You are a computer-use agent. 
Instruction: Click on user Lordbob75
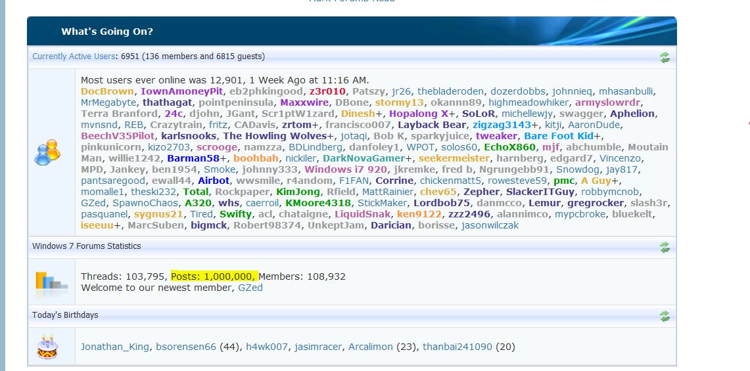[x=442, y=203]
